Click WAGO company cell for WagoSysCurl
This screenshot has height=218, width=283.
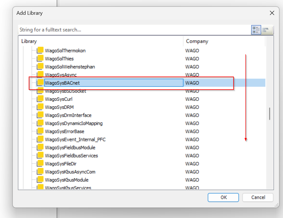click(192, 99)
